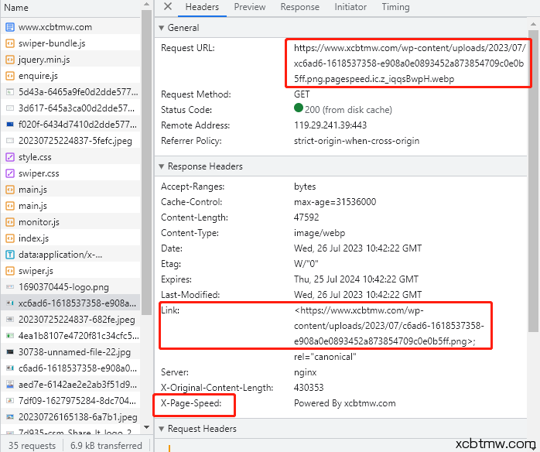The height and width of the screenshot is (452, 540).
Task: Click Cache-Control max-age=31536000 value
Action: 335,202
